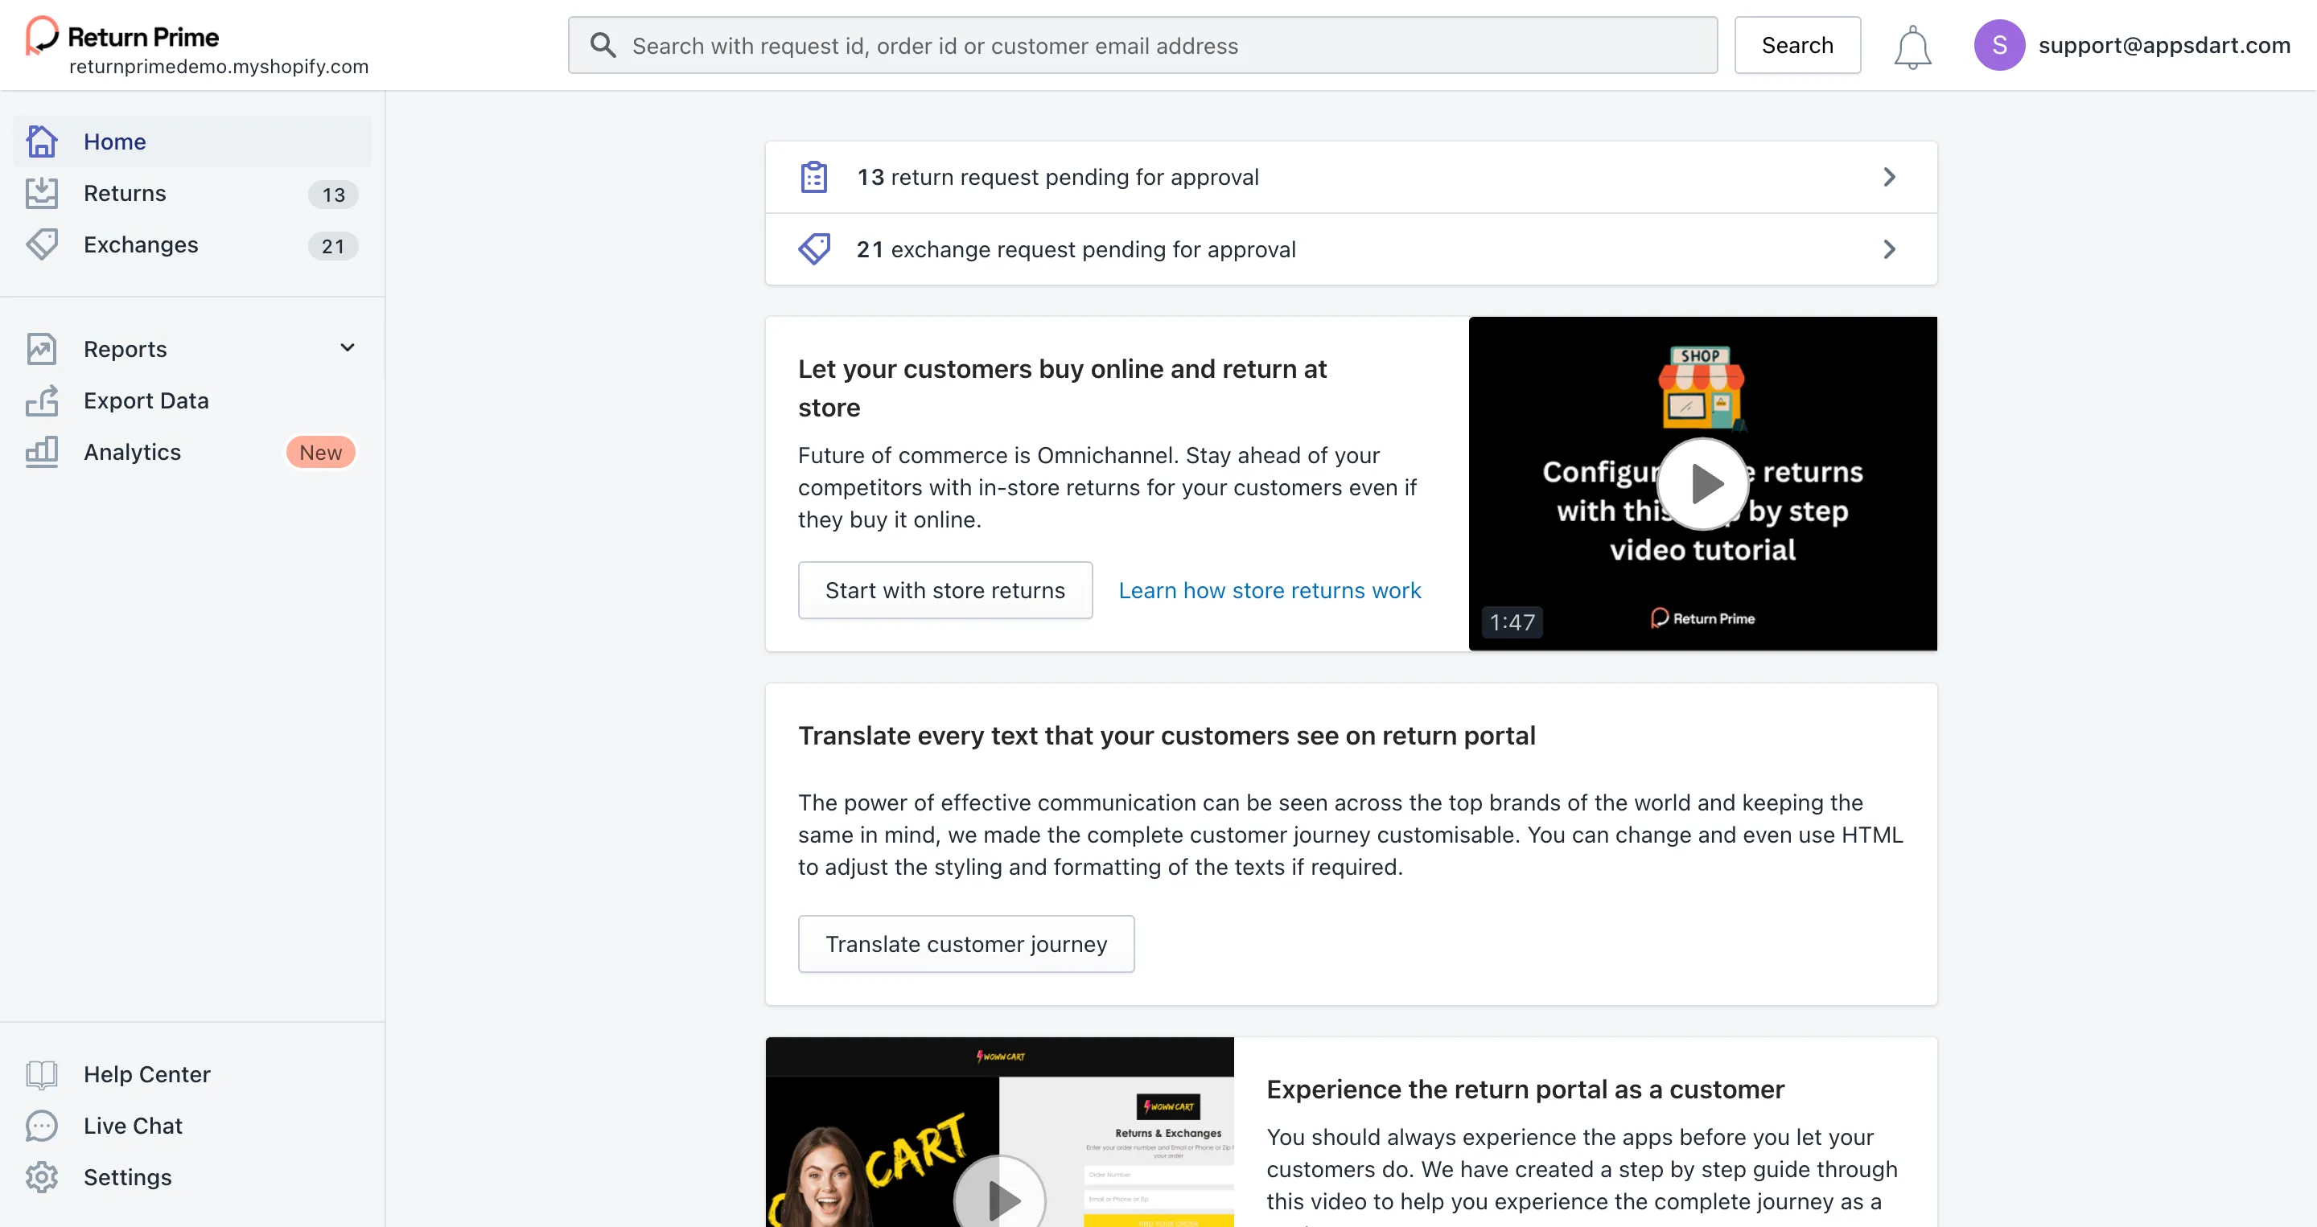Click the notification bell icon
Image resolution: width=2317 pixels, height=1227 pixels.
tap(1912, 47)
